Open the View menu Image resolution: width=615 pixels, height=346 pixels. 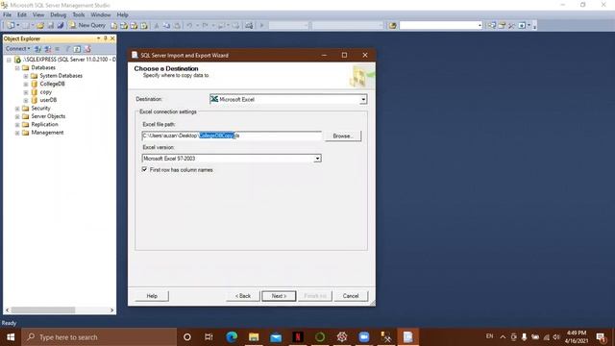(x=38, y=14)
